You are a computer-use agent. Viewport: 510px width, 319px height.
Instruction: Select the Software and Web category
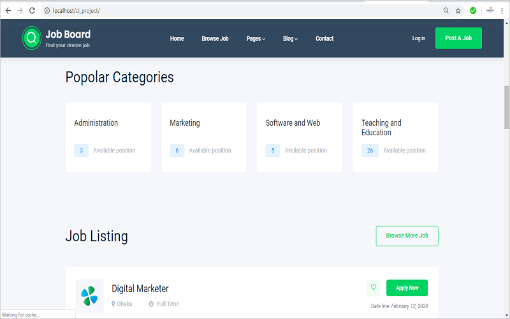300,137
